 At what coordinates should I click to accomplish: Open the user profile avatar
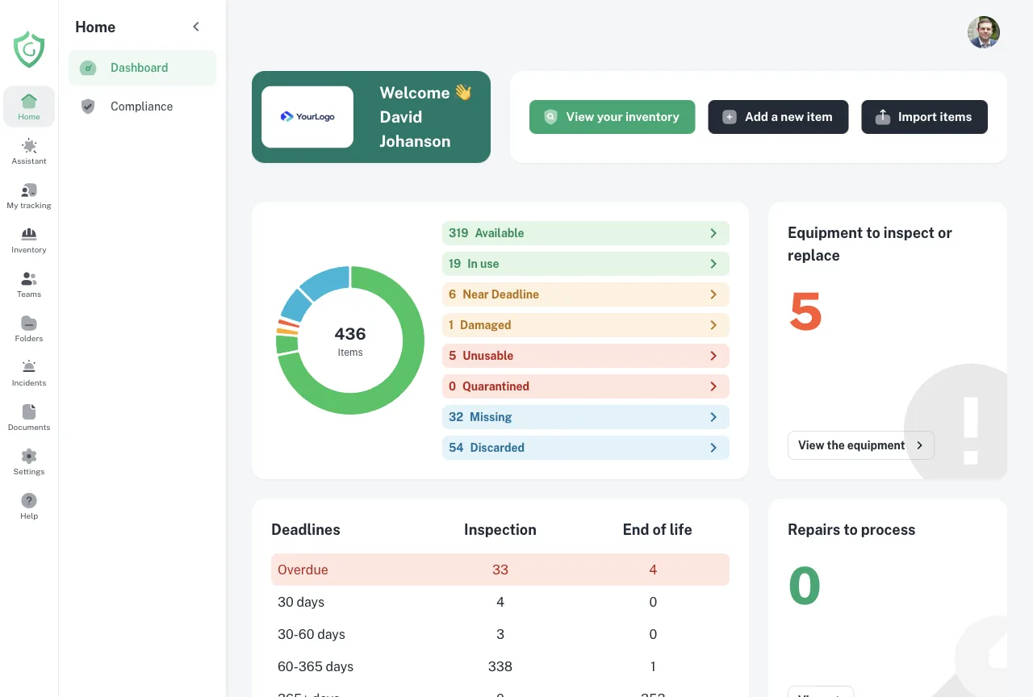pyautogui.click(x=984, y=32)
